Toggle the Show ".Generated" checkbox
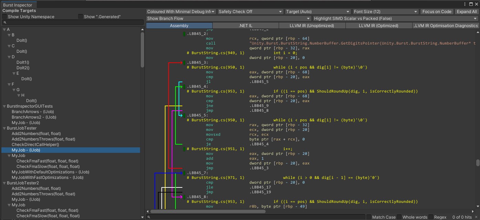Screen dimensions: 480x220 [x=81, y=17]
